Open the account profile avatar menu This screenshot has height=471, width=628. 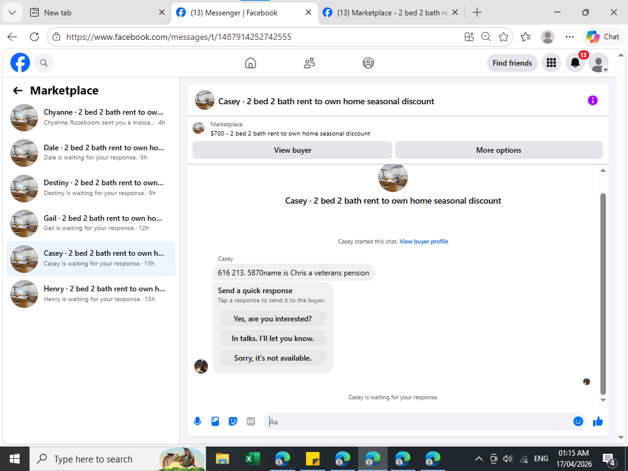(599, 63)
